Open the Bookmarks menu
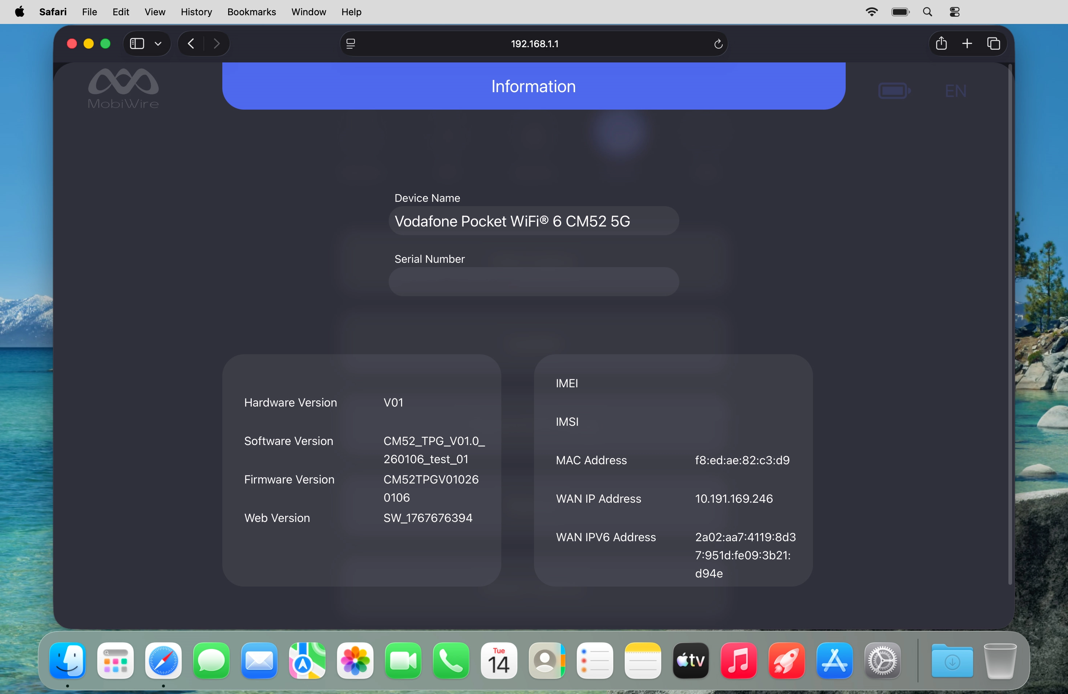The width and height of the screenshot is (1068, 694). [251, 12]
